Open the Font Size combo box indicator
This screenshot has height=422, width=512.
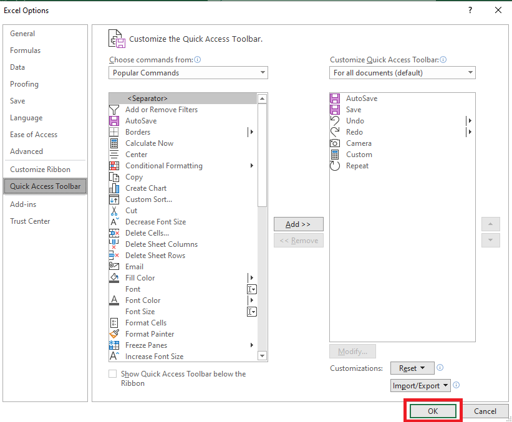(x=252, y=312)
